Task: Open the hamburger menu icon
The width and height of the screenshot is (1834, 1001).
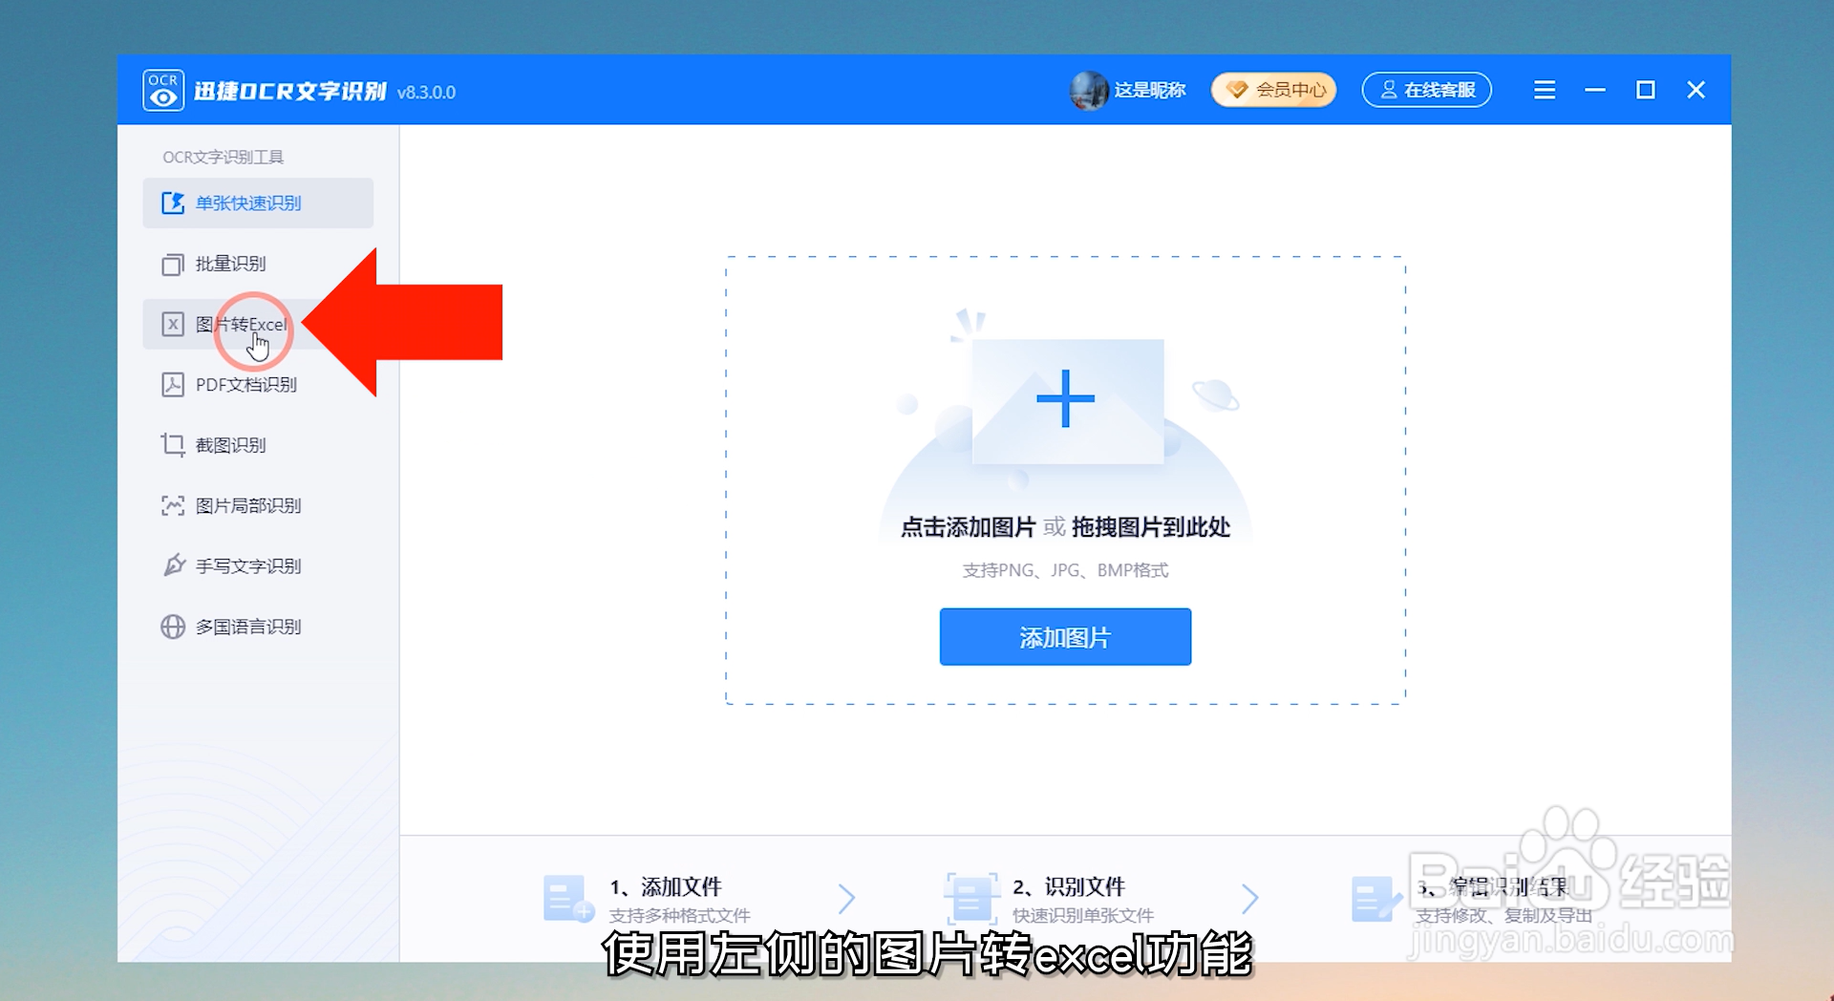Action: (x=1545, y=90)
